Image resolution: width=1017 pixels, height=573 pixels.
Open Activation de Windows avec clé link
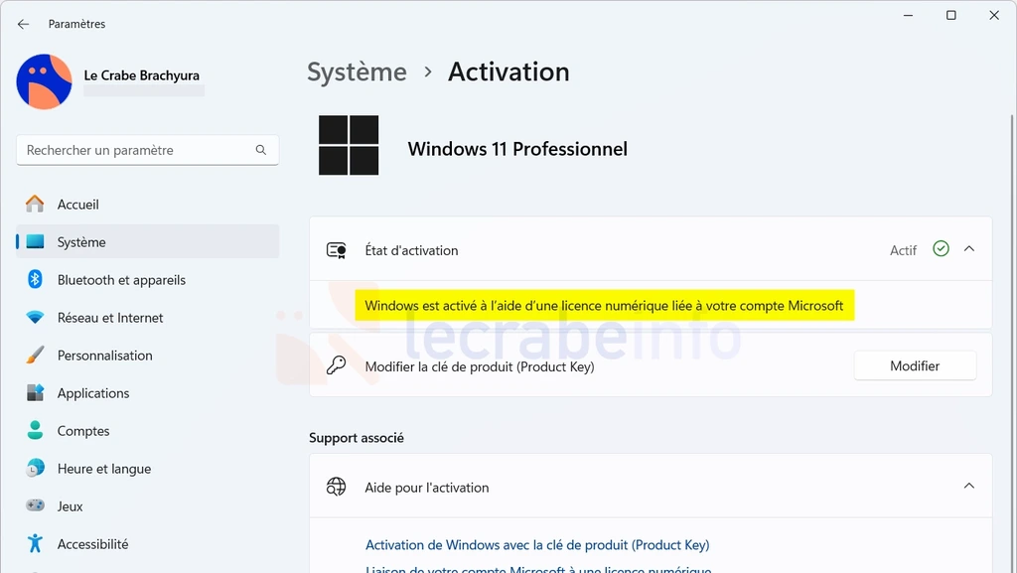[537, 545]
